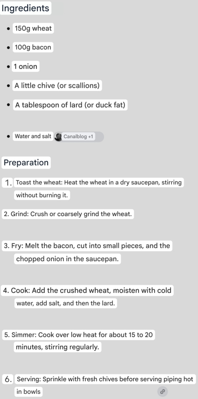Select 'A little chive (or scallions)' item
Viewport: 198px width, 399px height.
pos(57,86)
